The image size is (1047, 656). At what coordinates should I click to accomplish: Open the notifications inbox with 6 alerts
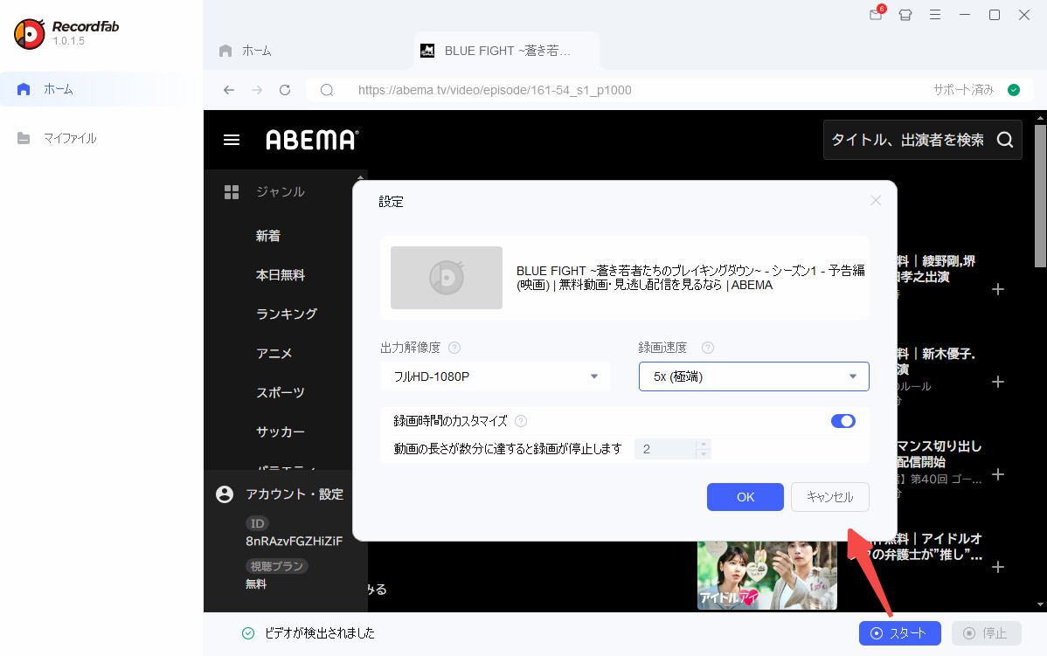(875, 15)
